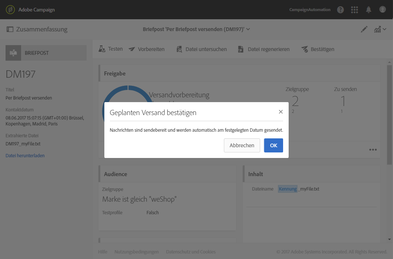Click the Per Briefpost versenden title value

29,98
